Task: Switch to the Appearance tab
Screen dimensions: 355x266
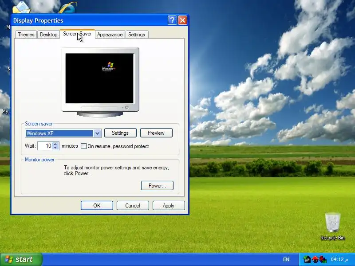Action: (110, 35)
